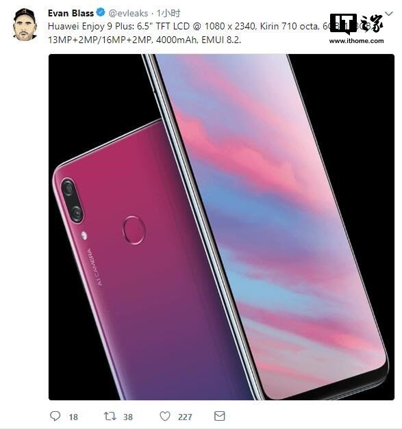Open Evan Blass's profile avatar
The image size is (402, 429).
click(25, 25)
